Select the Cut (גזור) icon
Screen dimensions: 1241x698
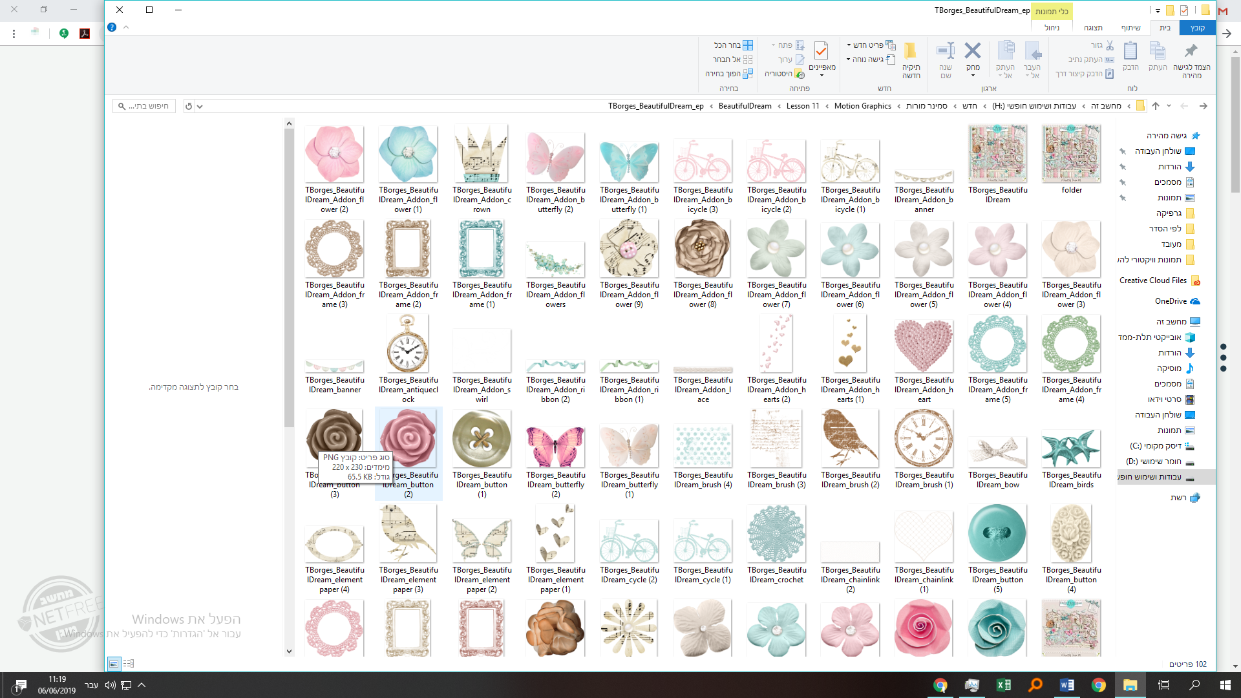pyautogui.click(x=1110, y=46)
